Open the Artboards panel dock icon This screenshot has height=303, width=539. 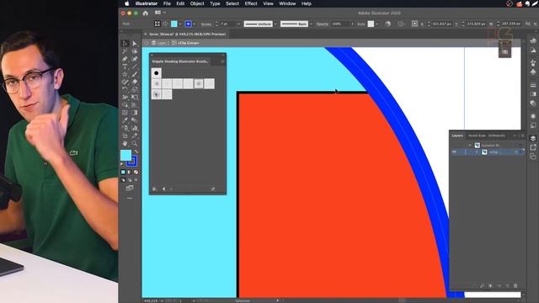(x=533, y=157)
